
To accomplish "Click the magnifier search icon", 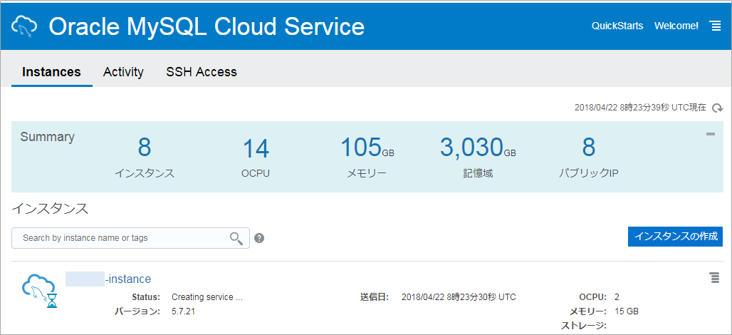I will [236, 238].
